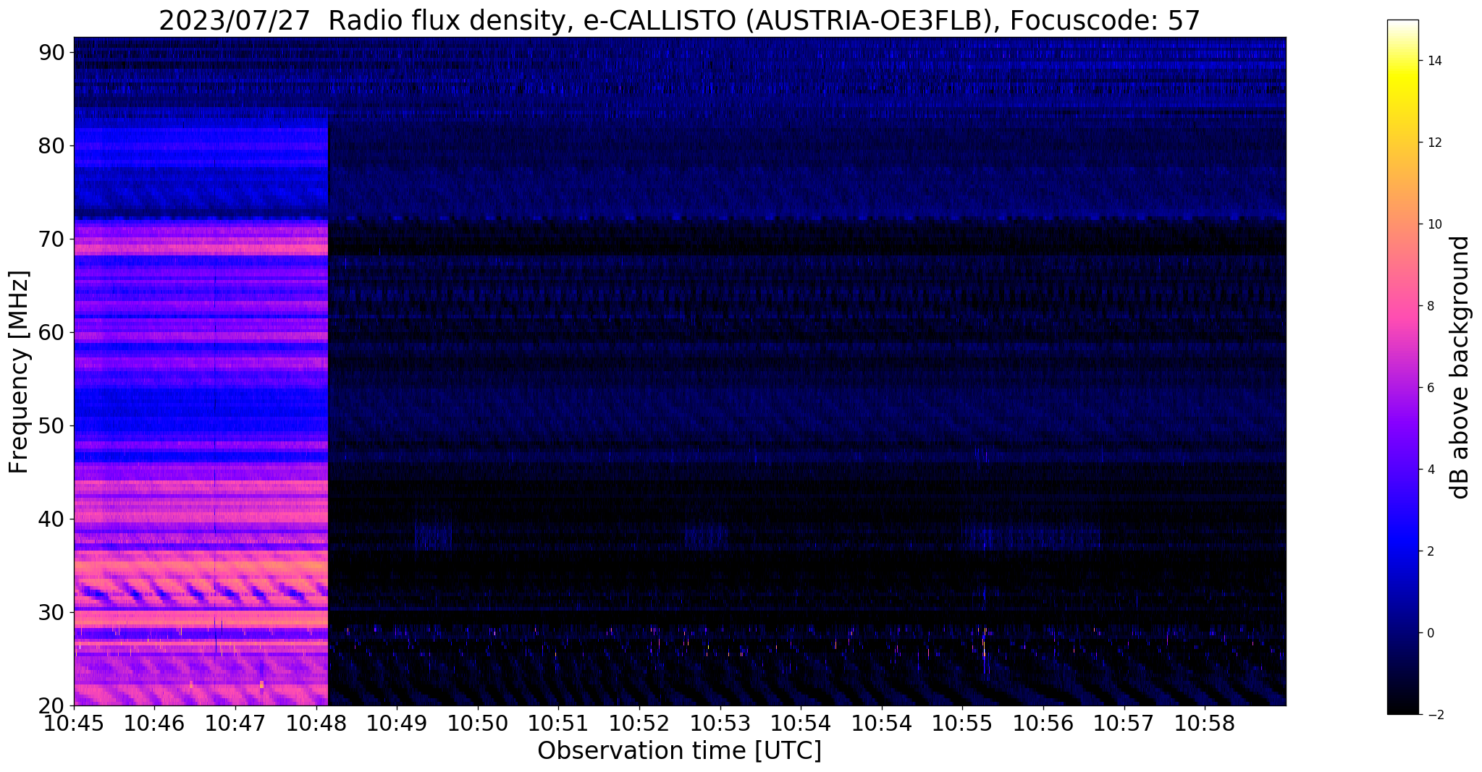This screenshot has height=772, width=1482.
Task: Click the 10:55 time tick label
Action: click(962, 724)
